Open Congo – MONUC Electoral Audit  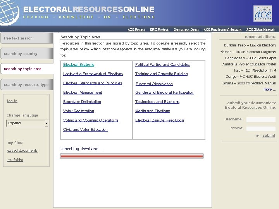[x=251, y=77]
